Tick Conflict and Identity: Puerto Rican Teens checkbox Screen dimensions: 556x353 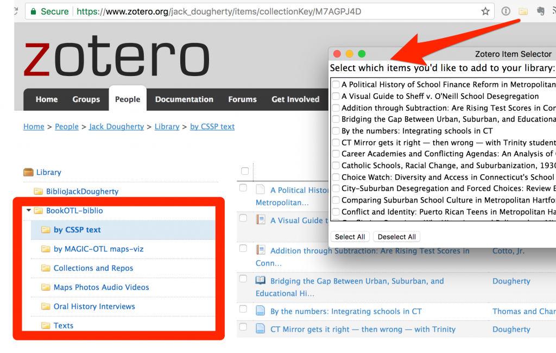point(336,212)
